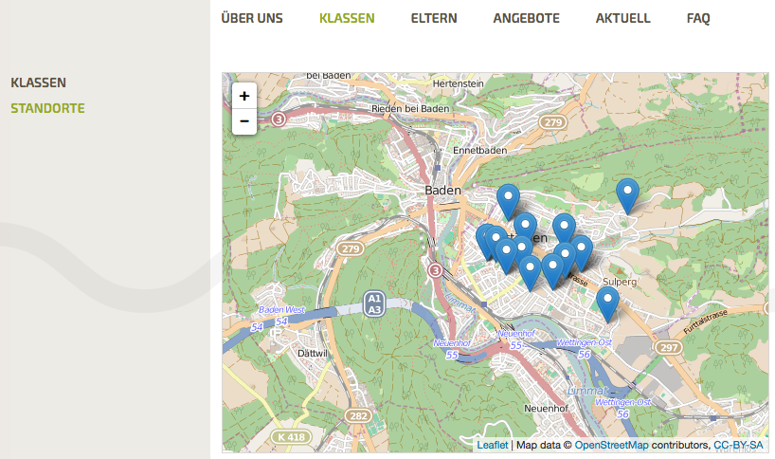Screen dimensions: 775x459
Task: Click the route 279 shield above A1 A3 shield
Action: point(351,248)
